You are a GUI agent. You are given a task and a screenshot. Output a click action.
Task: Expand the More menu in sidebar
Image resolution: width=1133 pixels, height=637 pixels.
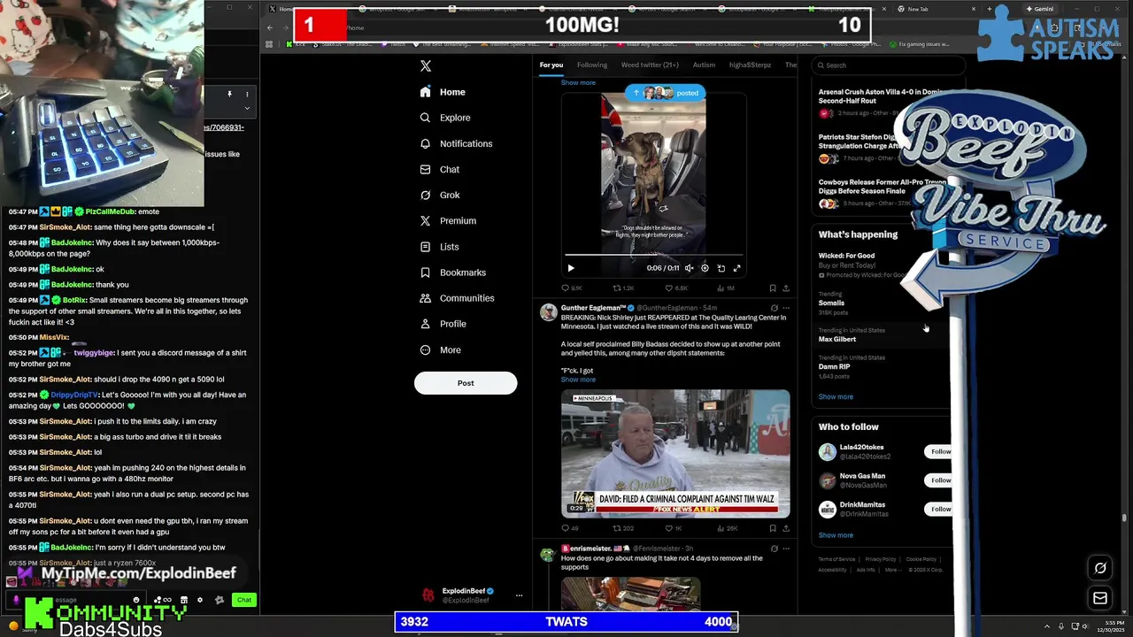tap(440, 349)
